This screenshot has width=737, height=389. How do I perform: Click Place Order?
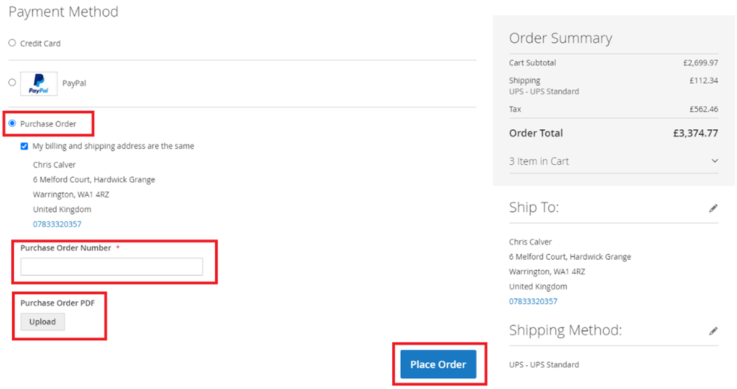point(438,364)
